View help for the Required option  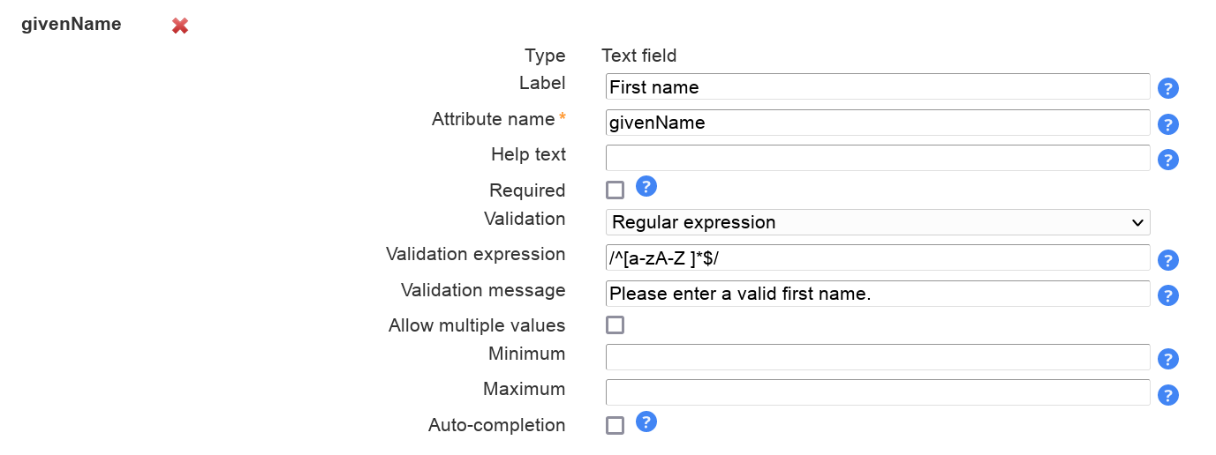(x=646, y=186)
